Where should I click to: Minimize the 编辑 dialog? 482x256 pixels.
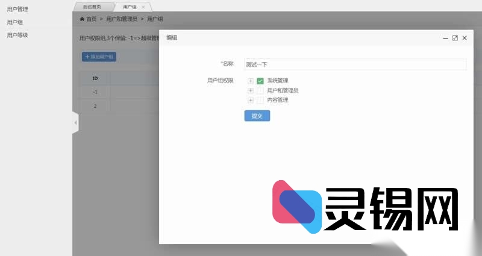pyautogui.click(x=445, y=38)
